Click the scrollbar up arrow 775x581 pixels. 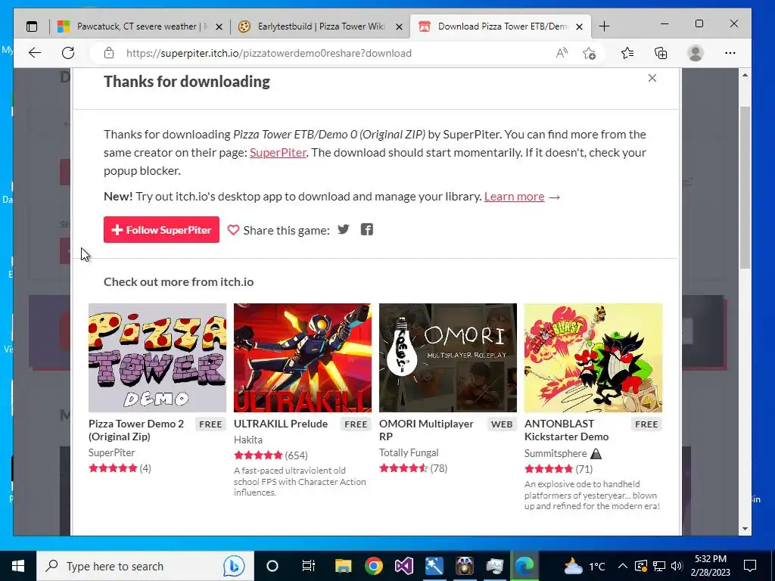click(745, 75)
